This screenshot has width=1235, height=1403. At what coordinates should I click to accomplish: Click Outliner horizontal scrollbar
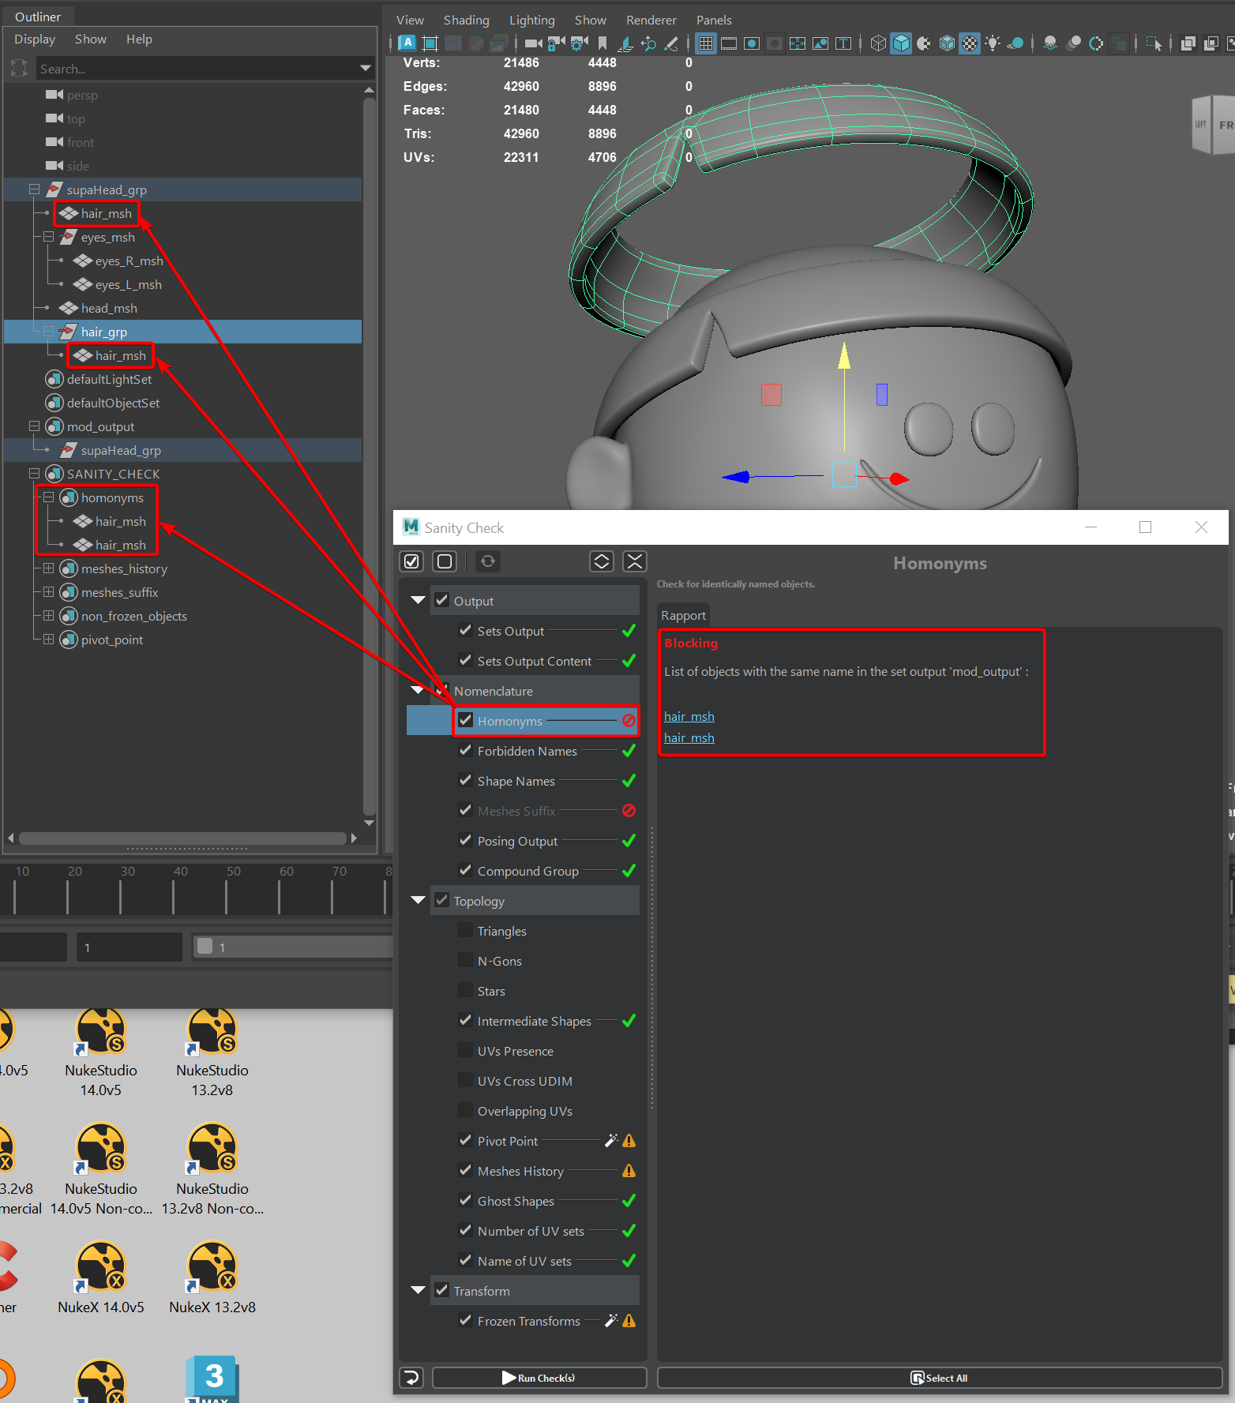click(182, 838)
